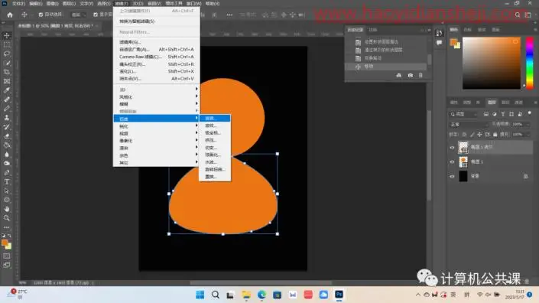The image size is (539, 303).
Task: Toggle the Auto-Select checkbox in options bar
Action: point(41,15)
